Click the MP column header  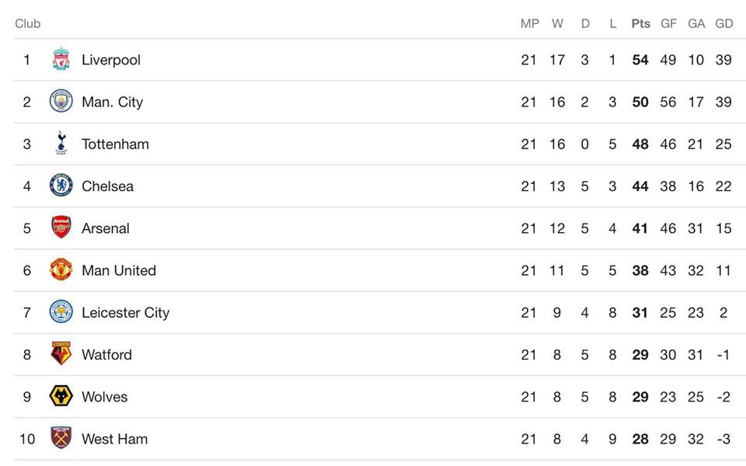529,24
